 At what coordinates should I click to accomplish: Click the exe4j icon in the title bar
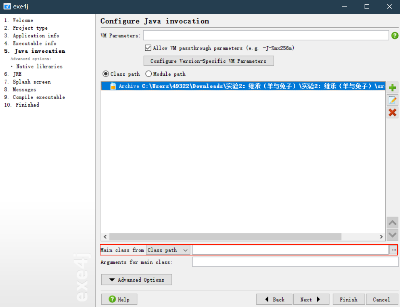(7, 7)
